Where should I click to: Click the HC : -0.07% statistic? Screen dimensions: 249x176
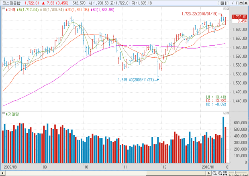point(216,104)
